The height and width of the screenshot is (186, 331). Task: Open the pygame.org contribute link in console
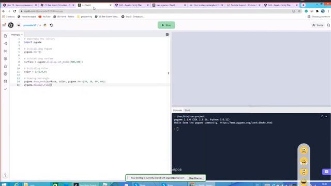pyautogui.click(x=246, y=122)
